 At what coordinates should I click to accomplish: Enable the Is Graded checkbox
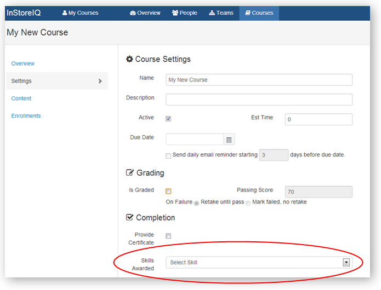click(x=169, y=191)
